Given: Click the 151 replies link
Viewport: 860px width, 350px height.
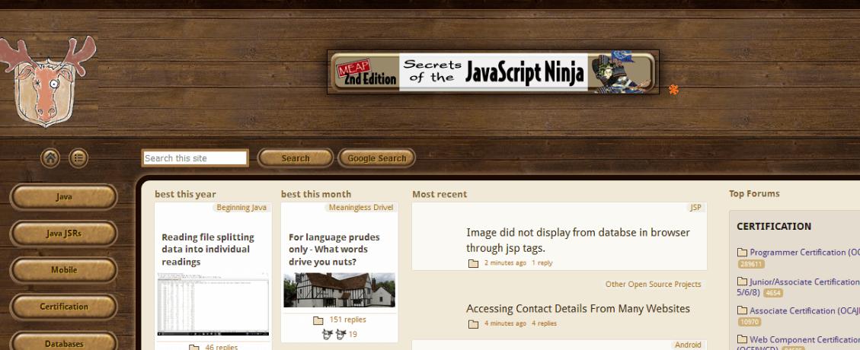Looking at the screenshot, I should (347, 320).
